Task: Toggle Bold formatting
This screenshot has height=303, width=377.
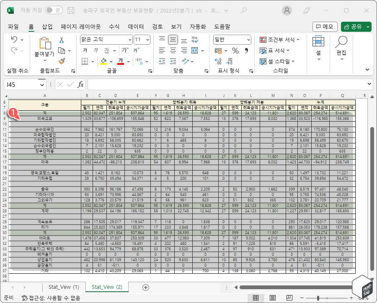Action: (85, 51)
